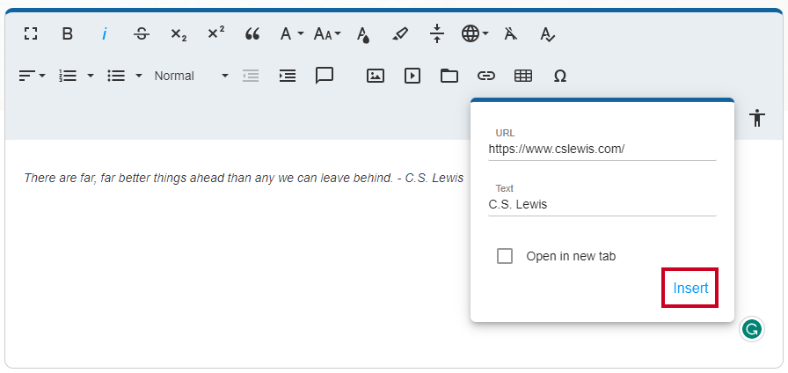Decrease the paragraph indent
The image size is (788, 373).
[251, 76]
